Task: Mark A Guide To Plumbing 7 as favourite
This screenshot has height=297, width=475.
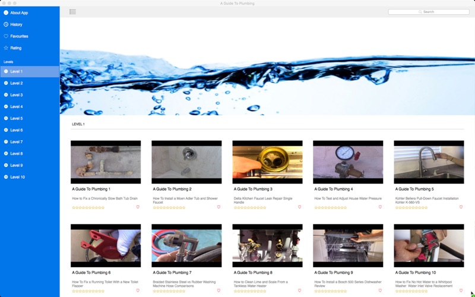Action: pyautogui.click(x=218, y=290)
